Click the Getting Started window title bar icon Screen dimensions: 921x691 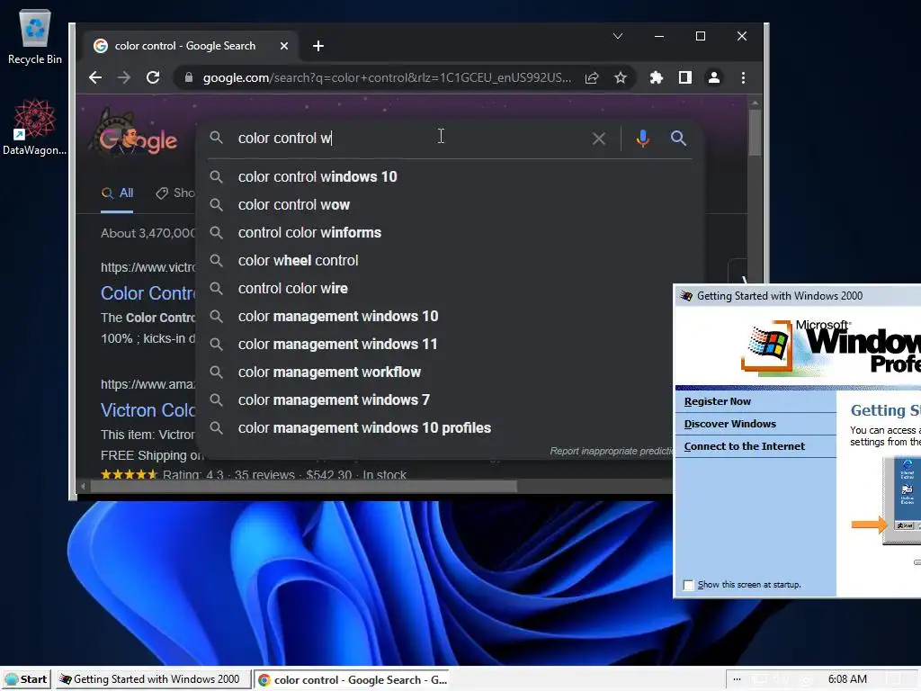point(686,296)
